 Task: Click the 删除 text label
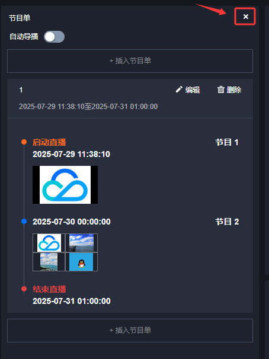[234, 90]
